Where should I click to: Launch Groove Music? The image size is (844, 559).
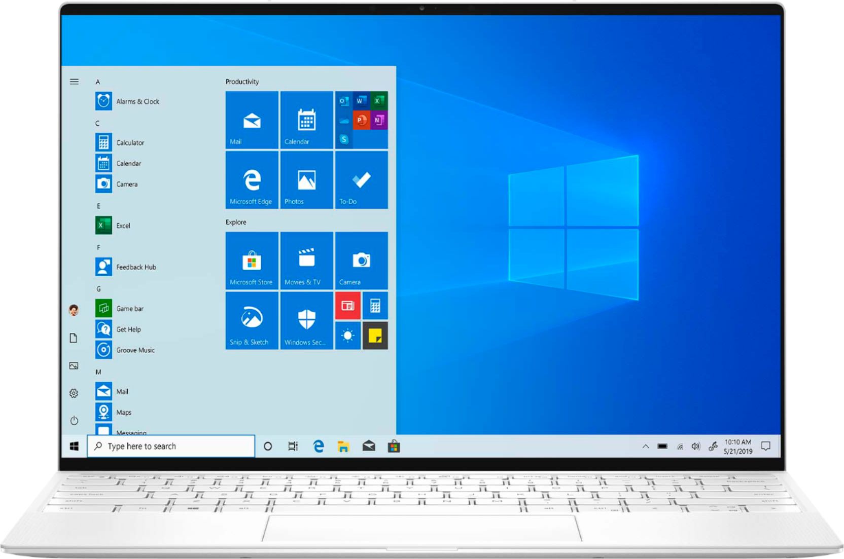click(125, 350)
